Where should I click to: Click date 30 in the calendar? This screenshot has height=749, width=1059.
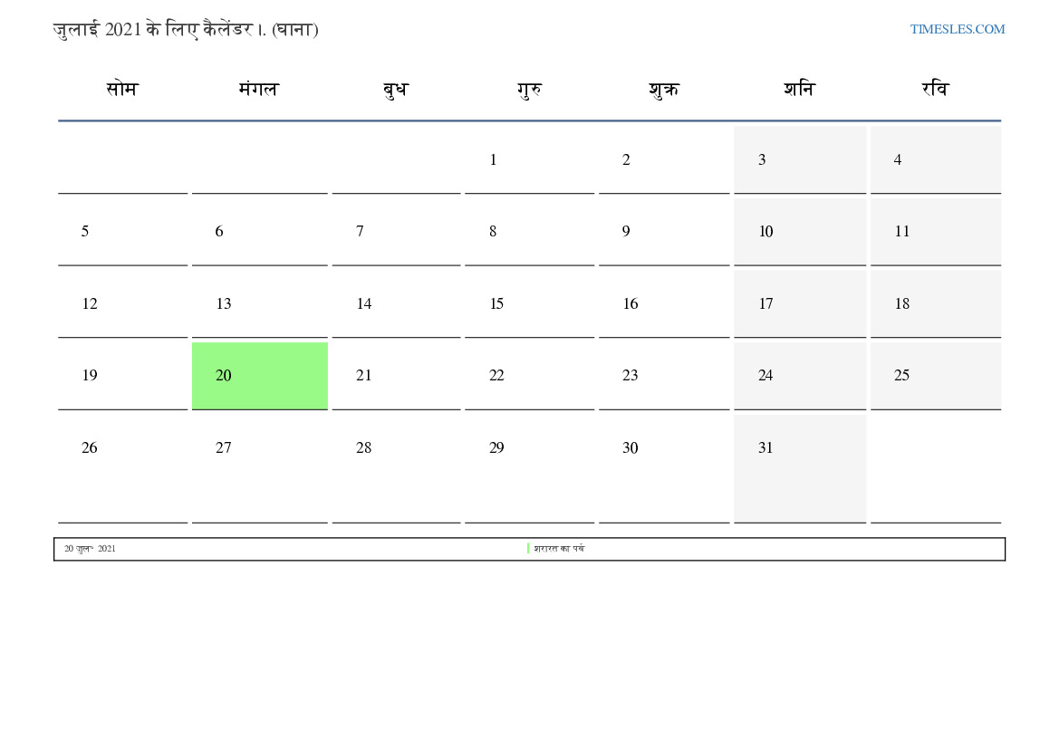pos(664,469)
